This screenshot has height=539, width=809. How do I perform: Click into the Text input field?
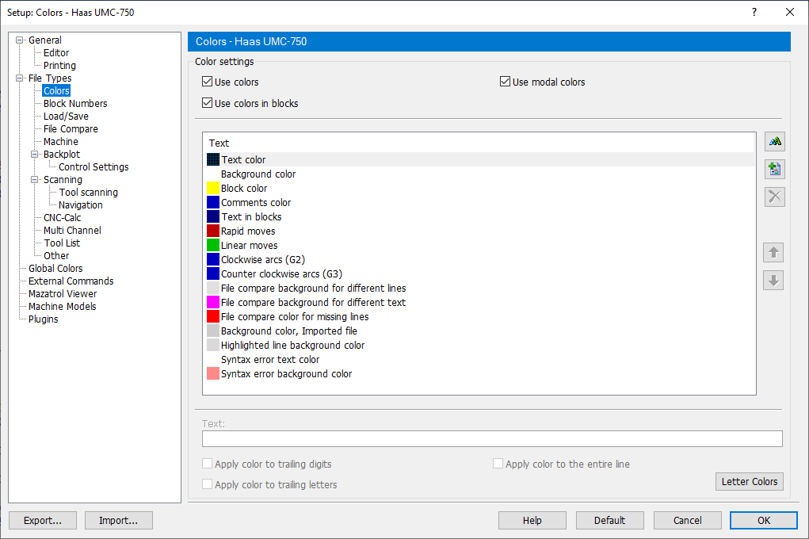tap(492, 439)
